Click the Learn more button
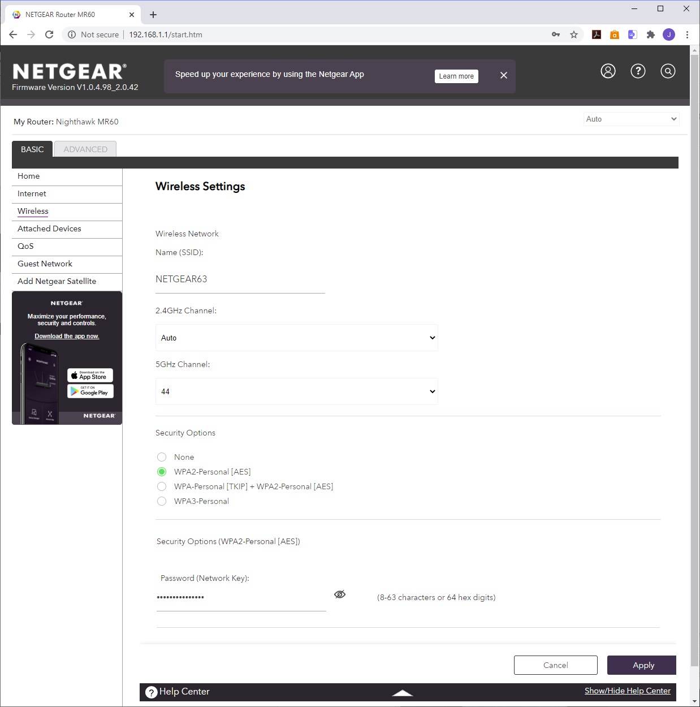The image size is (700, 707). [456, 76]
